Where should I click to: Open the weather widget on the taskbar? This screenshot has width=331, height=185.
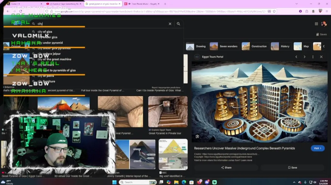pos(7,182)
